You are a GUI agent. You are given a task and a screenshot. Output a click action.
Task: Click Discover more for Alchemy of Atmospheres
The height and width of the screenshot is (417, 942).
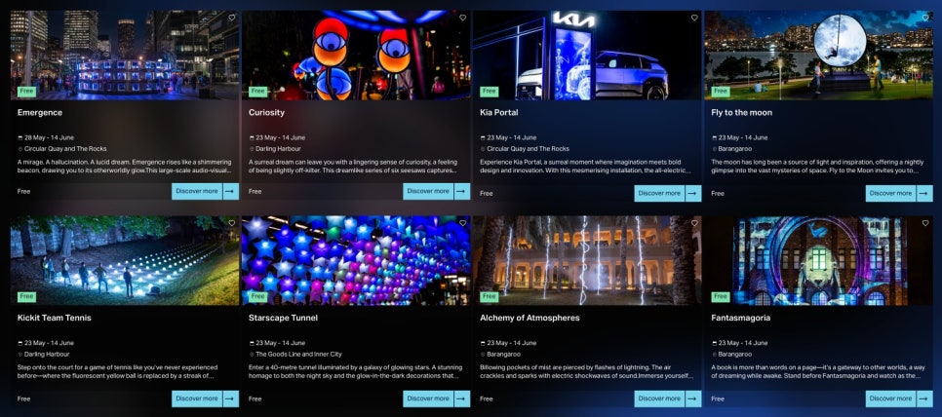(659, 398)
